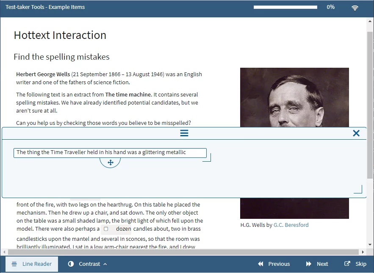Select the Test-taker Tools title bar text
The width and height of the screenshot is (374, 273).
coord(45,7)
